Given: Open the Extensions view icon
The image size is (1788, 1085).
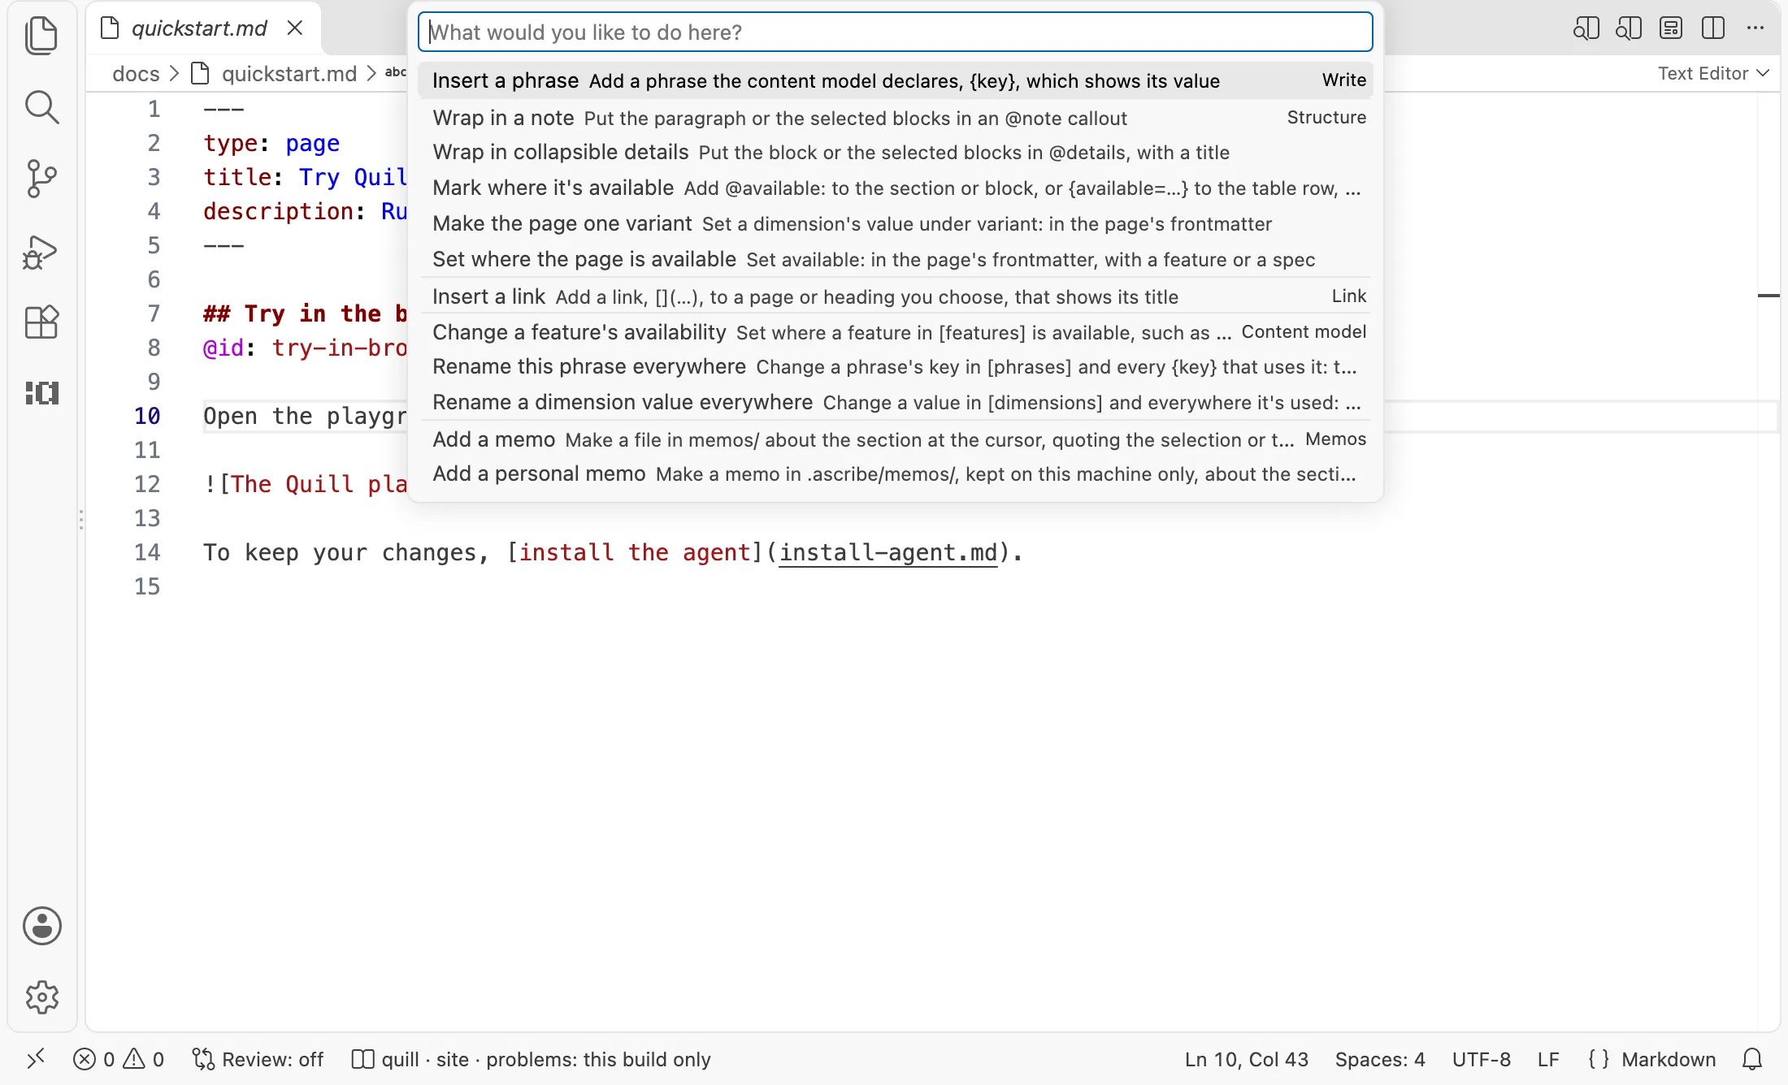Looking at the screenshot, I should pos(41,322).
